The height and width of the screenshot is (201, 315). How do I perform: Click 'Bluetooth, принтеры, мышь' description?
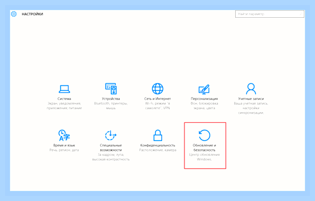(111, 106)
